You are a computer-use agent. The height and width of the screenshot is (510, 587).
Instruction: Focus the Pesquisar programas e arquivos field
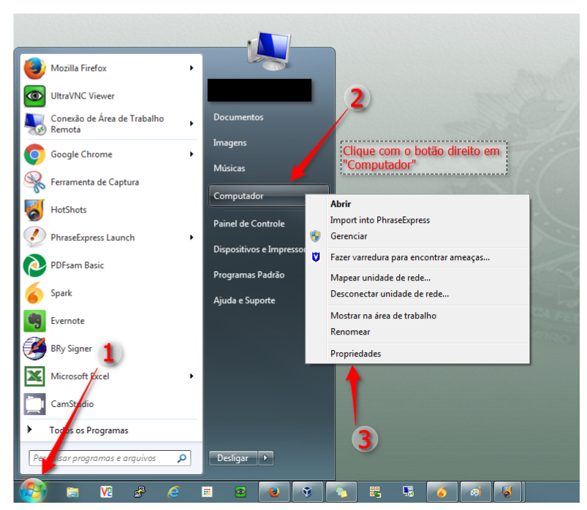tap(110, 458)
